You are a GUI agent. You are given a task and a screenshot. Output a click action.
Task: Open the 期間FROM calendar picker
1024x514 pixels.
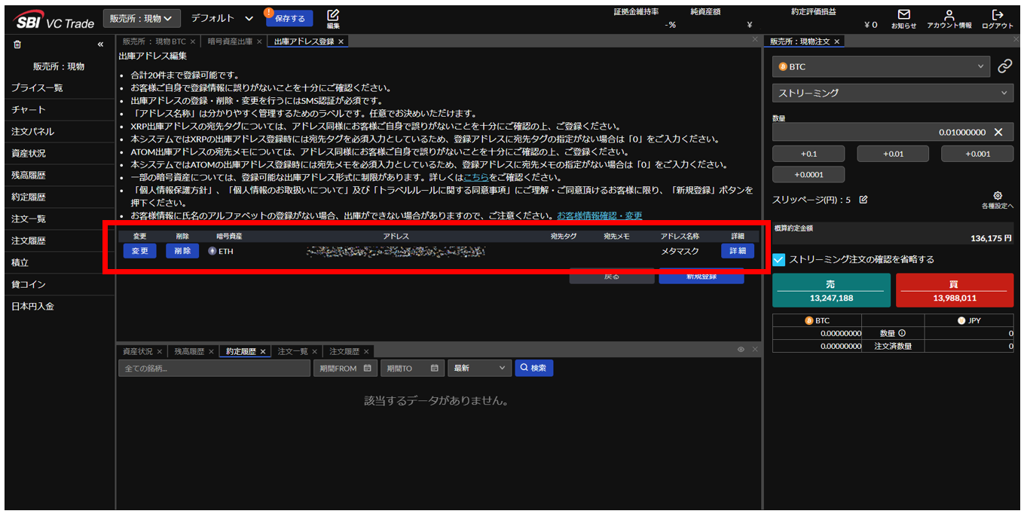[x=367, y=368]
